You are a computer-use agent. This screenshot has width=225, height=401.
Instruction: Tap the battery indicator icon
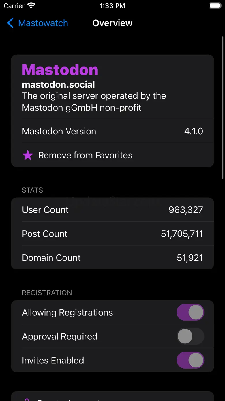215,6
